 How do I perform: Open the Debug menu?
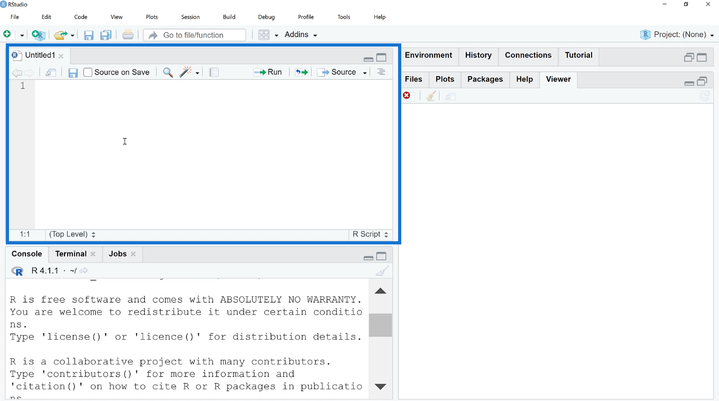(266, 17)
